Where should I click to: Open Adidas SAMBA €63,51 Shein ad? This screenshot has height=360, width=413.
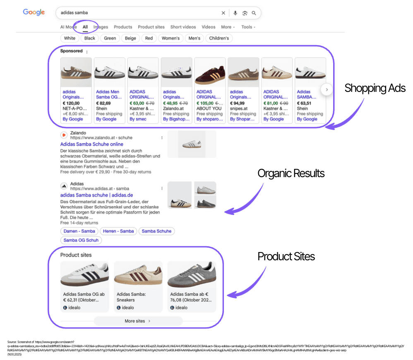tap(310, 90)
